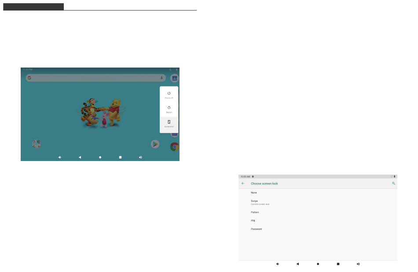418x272 pixels.
Task: Tap back arrow beside Choose screen lock
Action: pos(243,183)
